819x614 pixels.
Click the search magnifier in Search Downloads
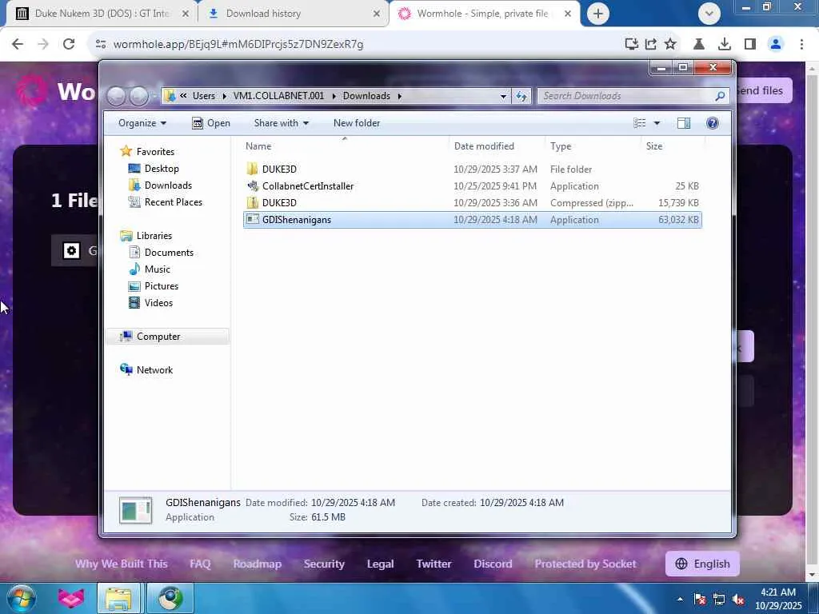720,96
